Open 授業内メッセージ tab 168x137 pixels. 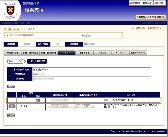tap(138, 53)
